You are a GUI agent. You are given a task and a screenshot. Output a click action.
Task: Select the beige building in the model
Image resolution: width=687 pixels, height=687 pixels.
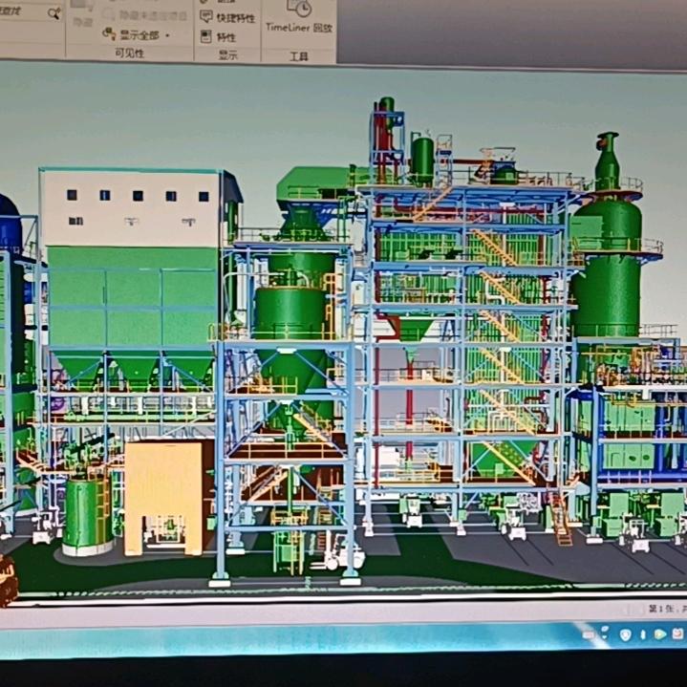pyautogui.click(x=163, y=495)
